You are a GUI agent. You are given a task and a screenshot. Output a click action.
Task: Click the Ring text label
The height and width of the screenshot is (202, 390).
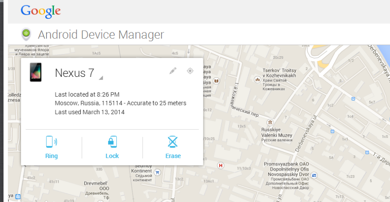51,156
